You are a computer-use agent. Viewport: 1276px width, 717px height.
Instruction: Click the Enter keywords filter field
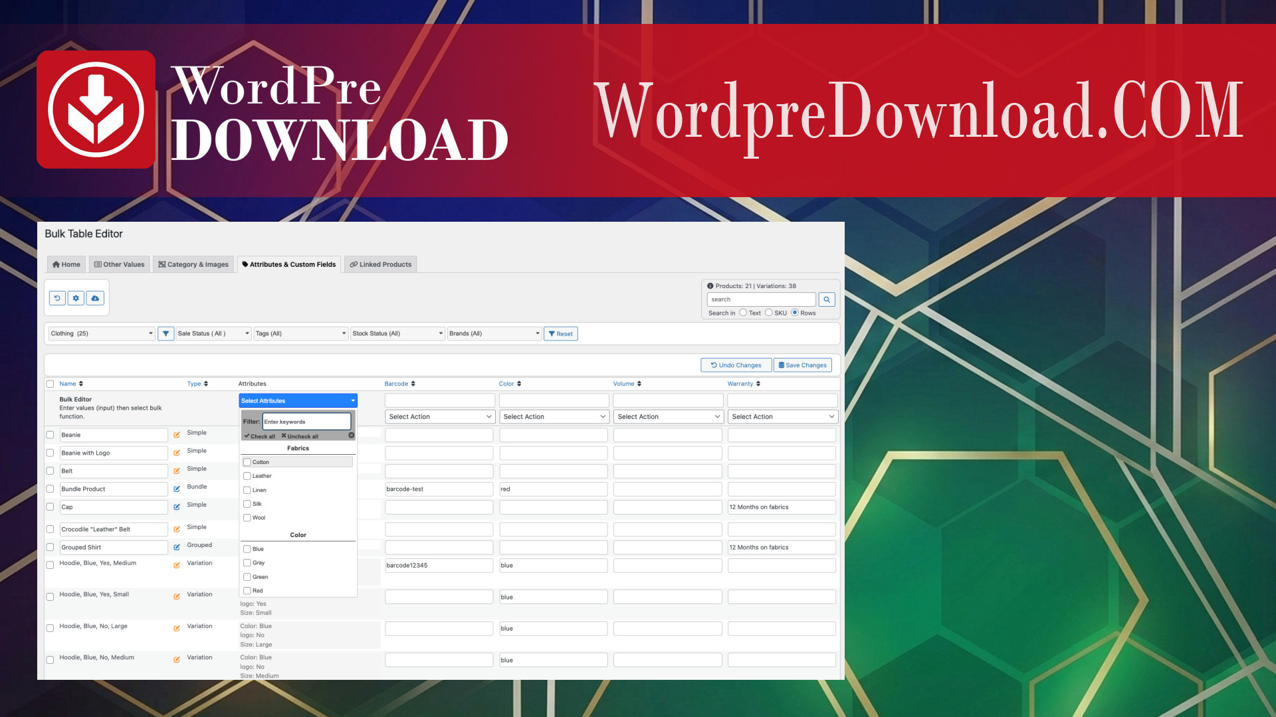[x=306, y=422]
